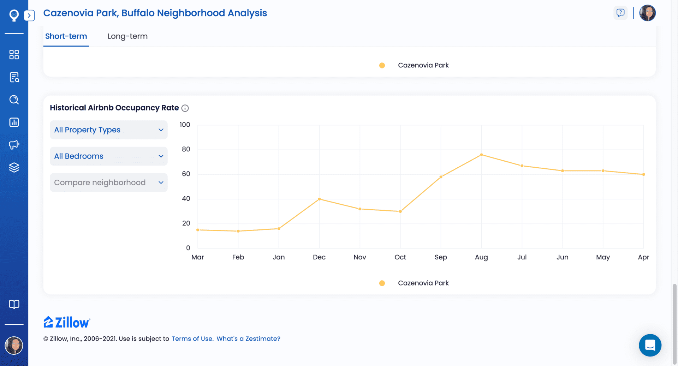Toggle the Cazenovia Park legend at the top
This screenshot has width=678, height=366.
(x=414, y=65)
